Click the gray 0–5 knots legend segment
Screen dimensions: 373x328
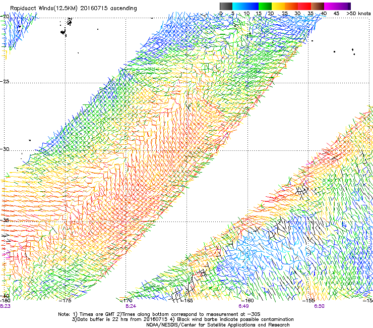tap(226, 6)
